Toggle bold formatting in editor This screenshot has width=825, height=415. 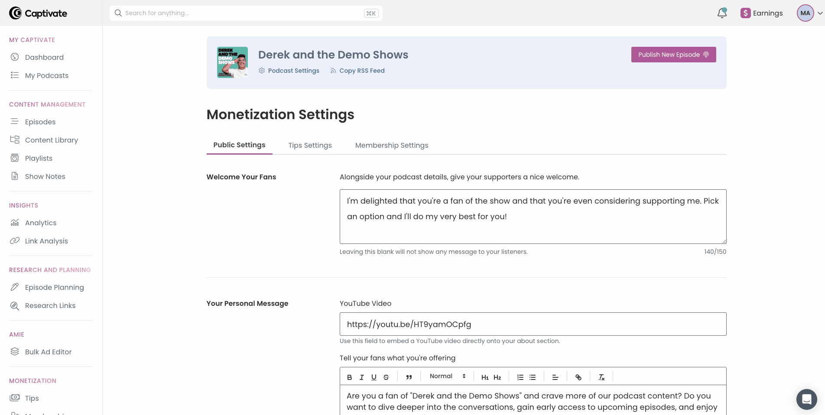click(x=350, y=377)
